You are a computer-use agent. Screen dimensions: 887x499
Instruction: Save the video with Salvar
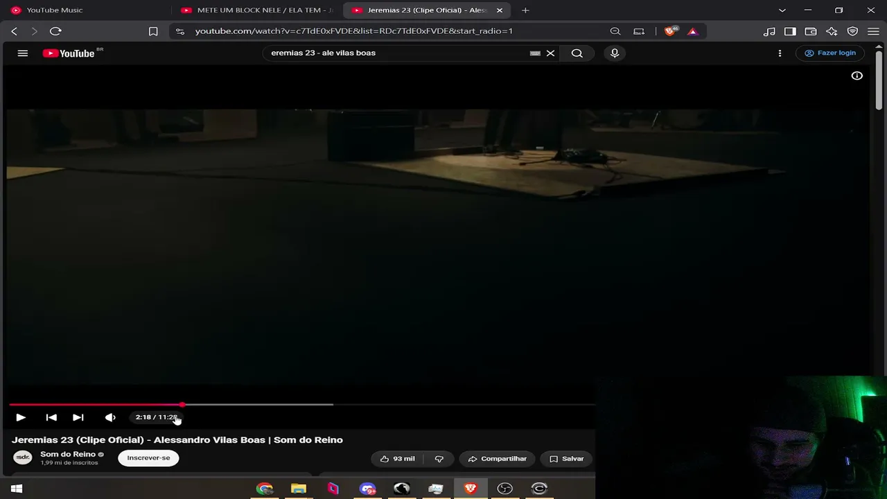pos(567,459)
